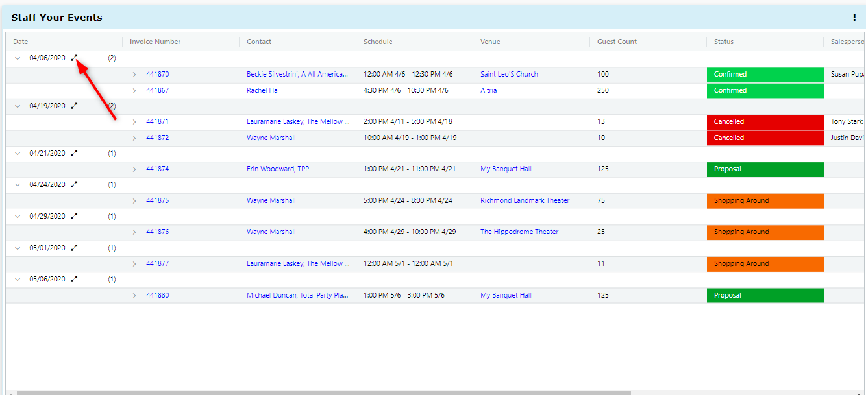Open invoice 441874 link
866x395 pixels.
pyautogui.click(x=157, y=169)
